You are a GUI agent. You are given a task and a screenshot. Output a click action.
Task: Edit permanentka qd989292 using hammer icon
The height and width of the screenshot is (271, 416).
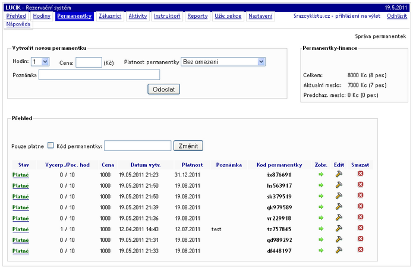pos(339,240)
